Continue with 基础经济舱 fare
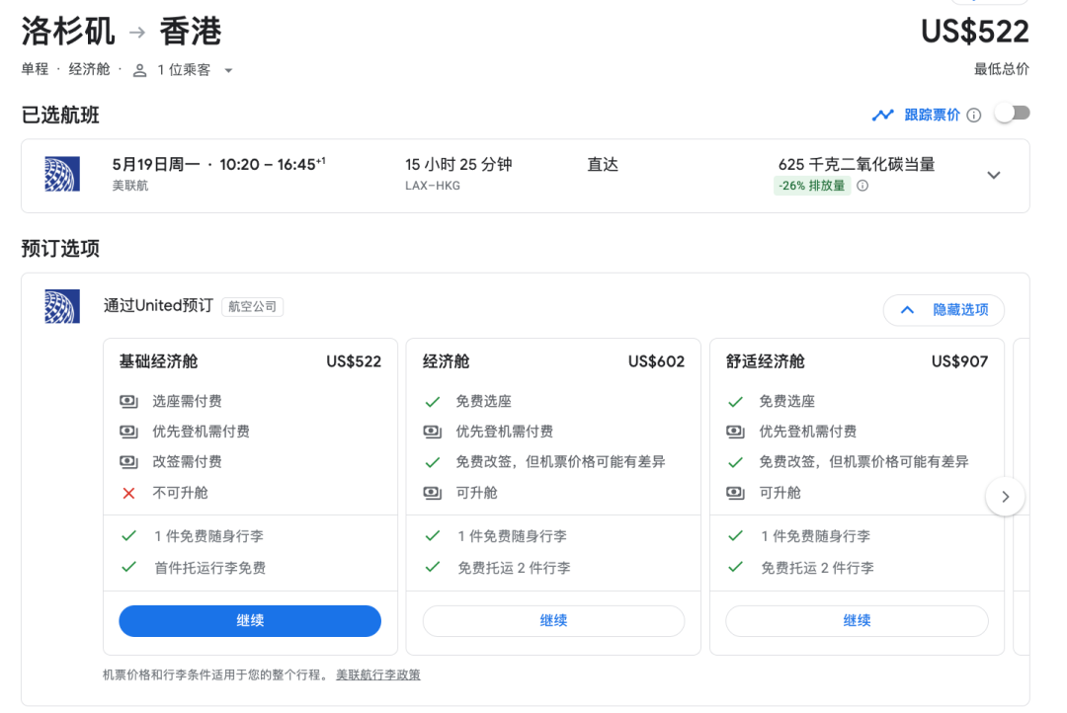 [250, 621]
